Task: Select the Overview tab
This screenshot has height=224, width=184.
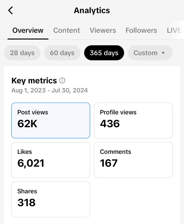Action: click(28, 30)
